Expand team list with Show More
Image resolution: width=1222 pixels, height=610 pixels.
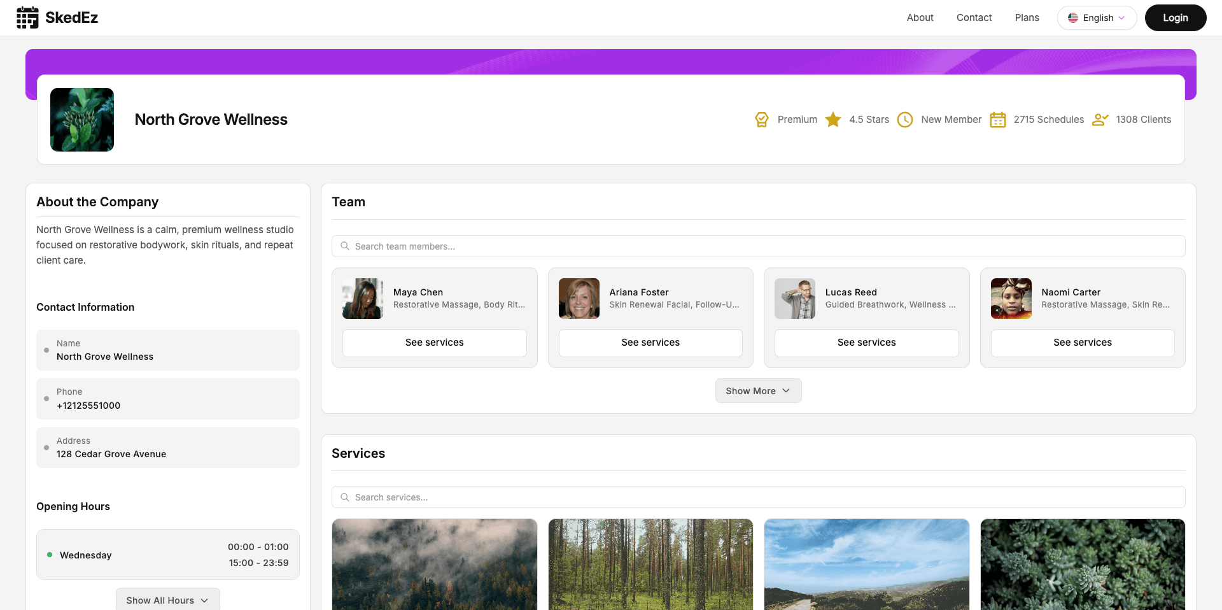[x=758, y=391]
